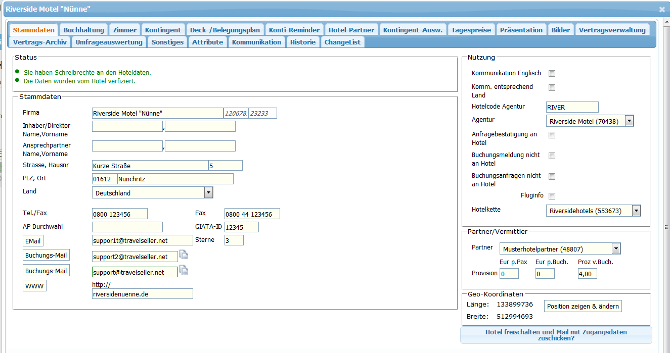This screenshot has height=353, width=670.
Task: Expand the Agentur dropdown list
Action: [629, 121]
